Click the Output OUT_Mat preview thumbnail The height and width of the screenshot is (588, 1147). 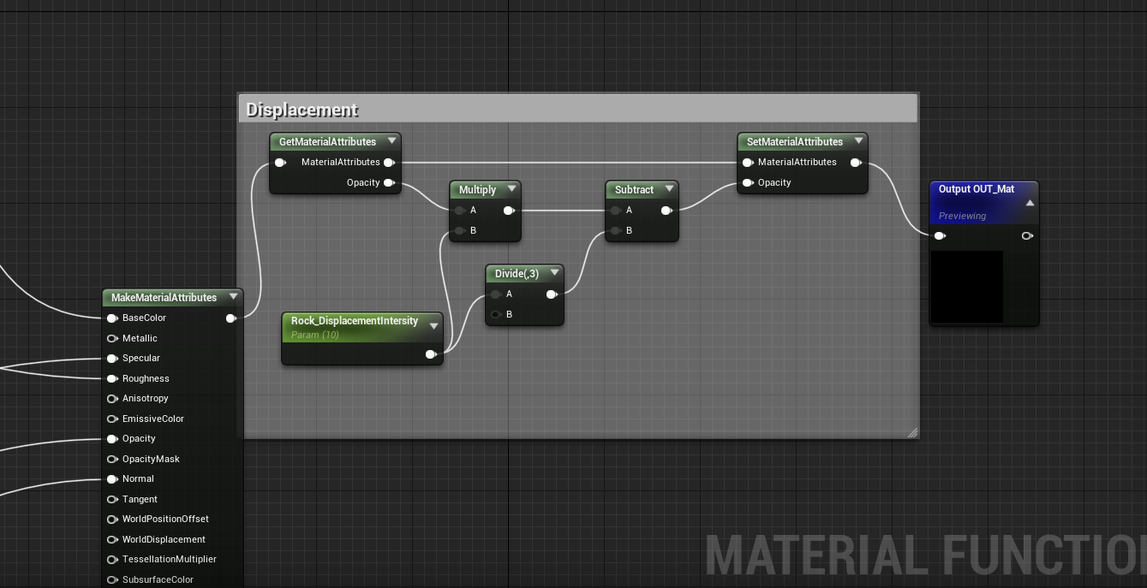966,286
